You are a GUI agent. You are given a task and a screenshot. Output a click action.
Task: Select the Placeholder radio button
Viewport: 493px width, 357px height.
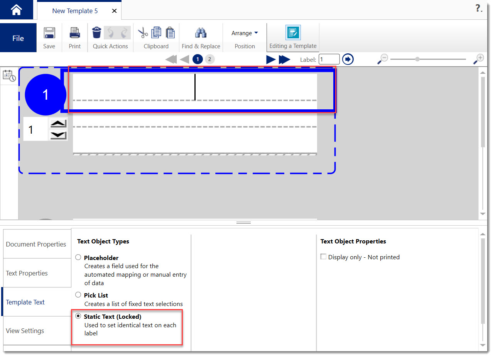78,257
